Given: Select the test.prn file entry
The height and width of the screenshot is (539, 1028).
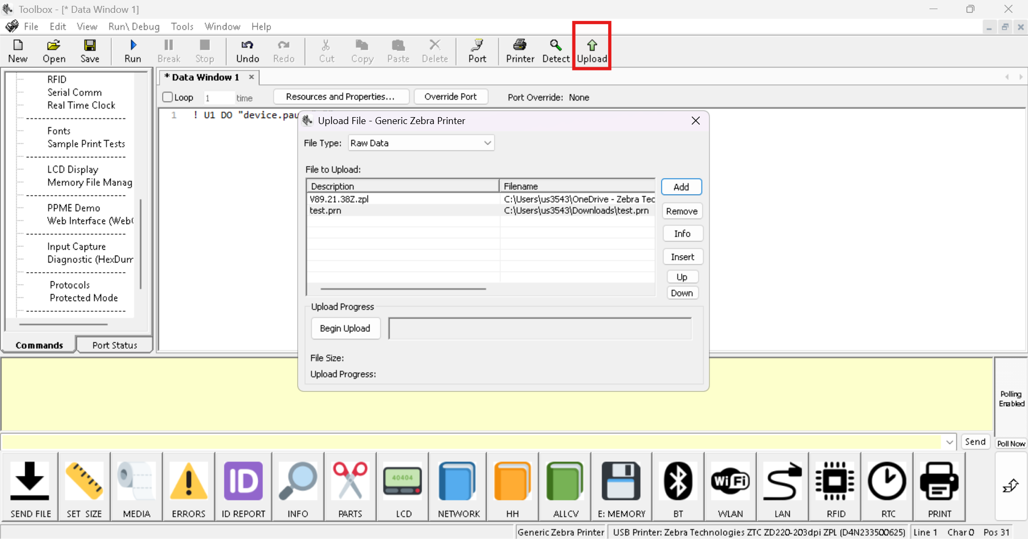Looking at the screenshot, I should tap(375, 211).
